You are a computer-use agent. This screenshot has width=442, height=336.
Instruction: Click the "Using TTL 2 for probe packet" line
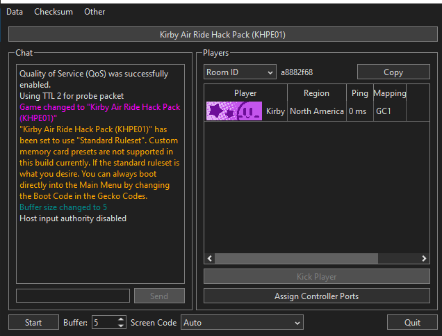click(x=72, y=96)
